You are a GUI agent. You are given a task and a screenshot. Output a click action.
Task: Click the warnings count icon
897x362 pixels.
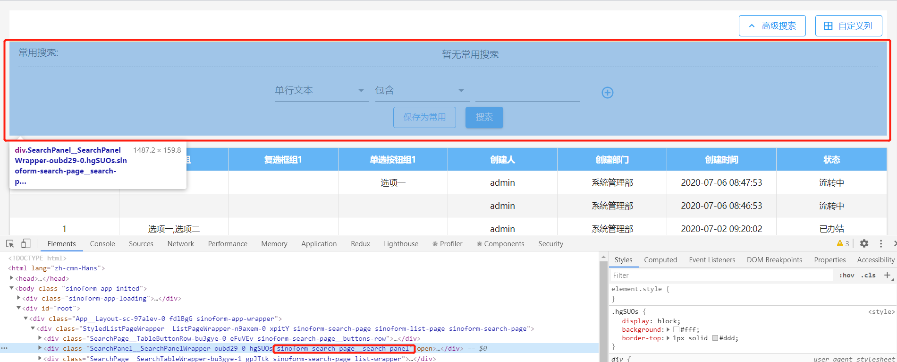point(843,243)
